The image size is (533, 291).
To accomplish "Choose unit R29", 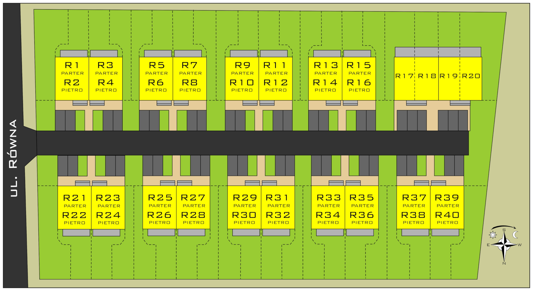I will coord(245,198).
